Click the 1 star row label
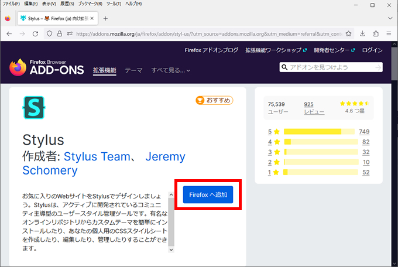The height and width of the screenshot is (267, 398). coord(274,172)
